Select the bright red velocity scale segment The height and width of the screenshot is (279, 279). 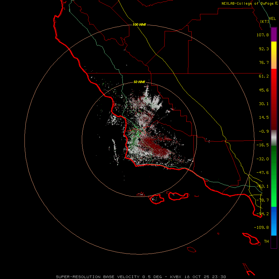click(274, 77)
